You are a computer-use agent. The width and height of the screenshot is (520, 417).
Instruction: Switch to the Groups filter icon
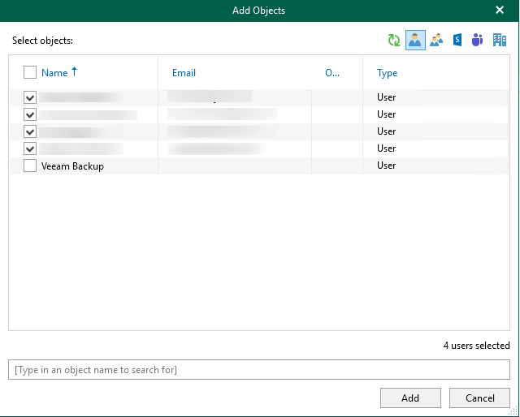pyautogui.click(x=436, y=41)
